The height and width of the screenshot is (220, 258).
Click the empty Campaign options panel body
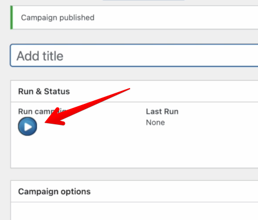134,211
